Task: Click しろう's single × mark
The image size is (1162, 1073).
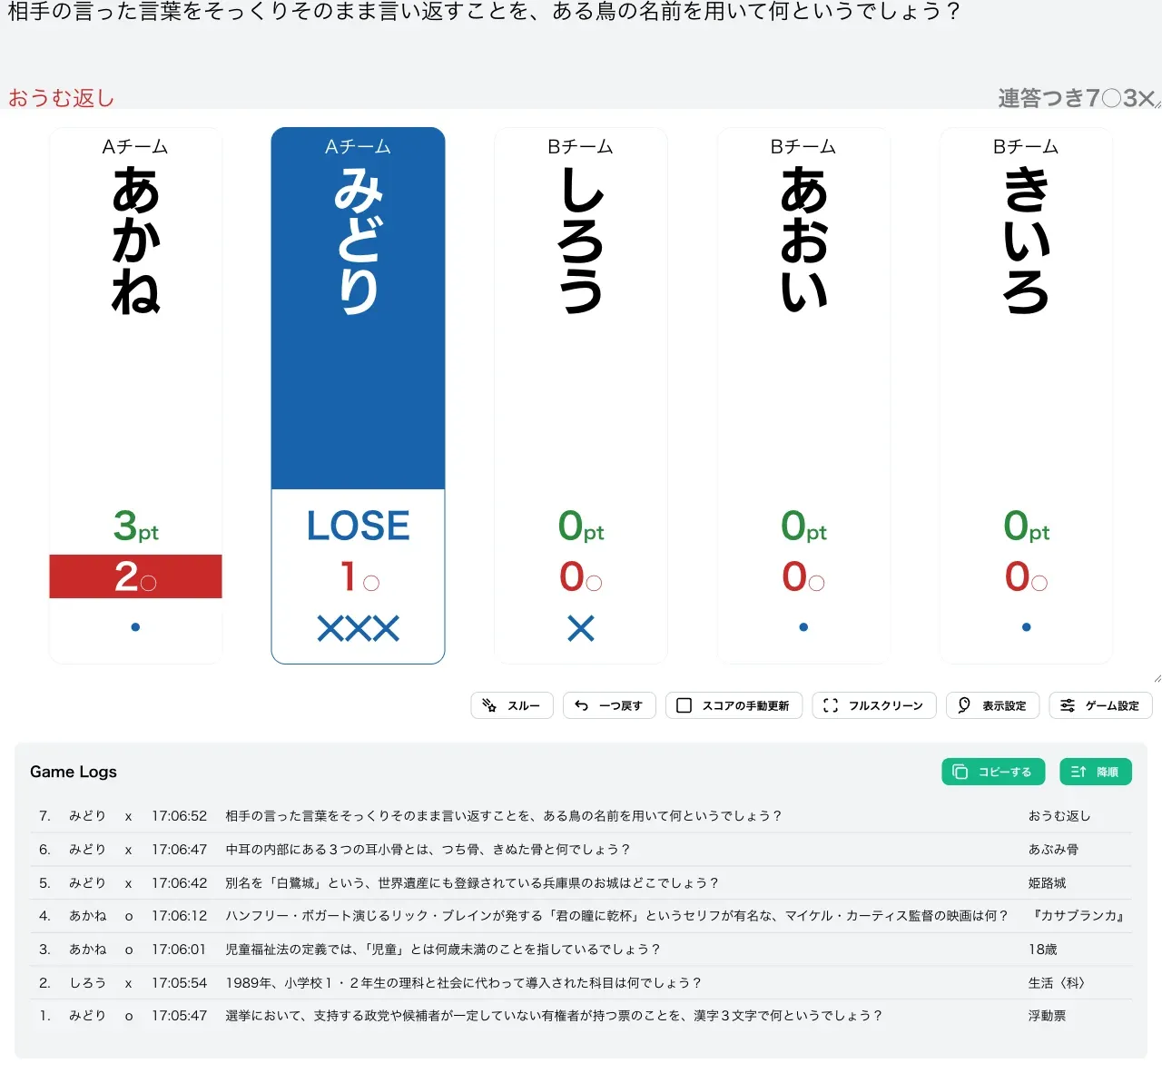Action: click(581, 628)
